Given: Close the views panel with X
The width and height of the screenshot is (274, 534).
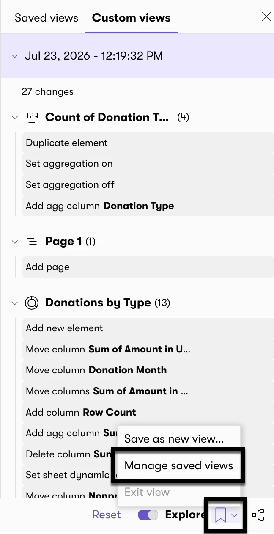Looking at the screenshot, I should tap(266, 17).
